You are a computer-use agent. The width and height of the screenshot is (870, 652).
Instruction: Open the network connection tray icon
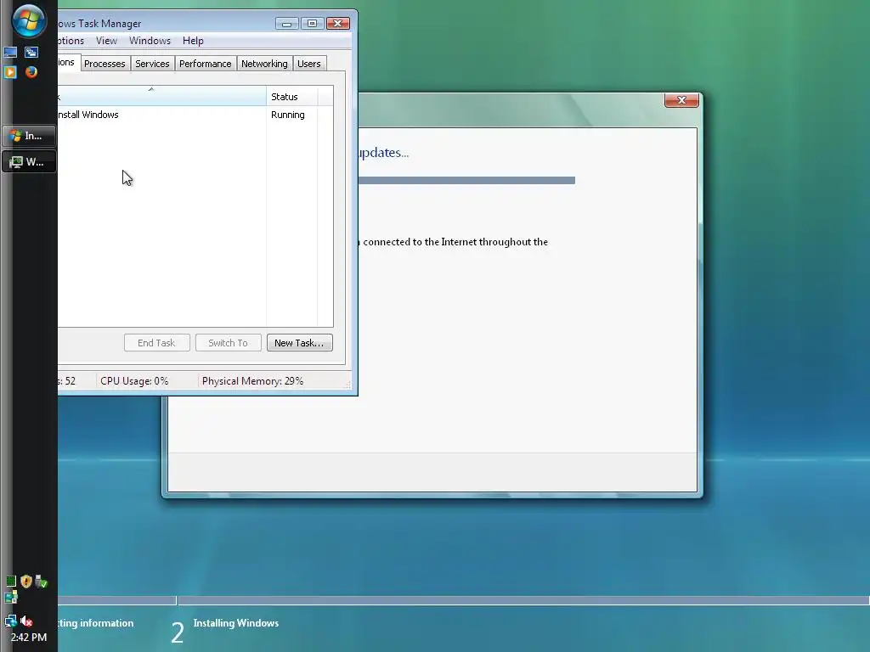click(x=10, y=621)
